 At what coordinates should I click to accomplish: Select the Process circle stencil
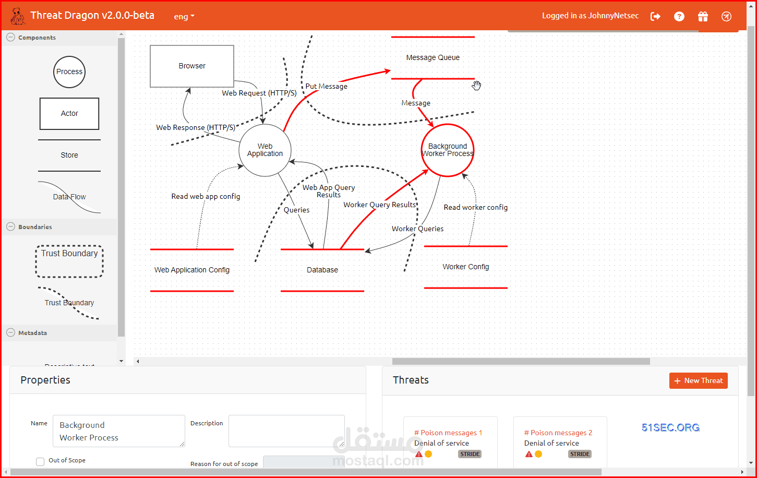click(69, 72)
